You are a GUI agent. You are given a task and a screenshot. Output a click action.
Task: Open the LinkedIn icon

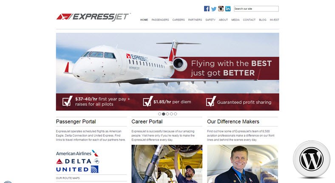pos(228,8)
